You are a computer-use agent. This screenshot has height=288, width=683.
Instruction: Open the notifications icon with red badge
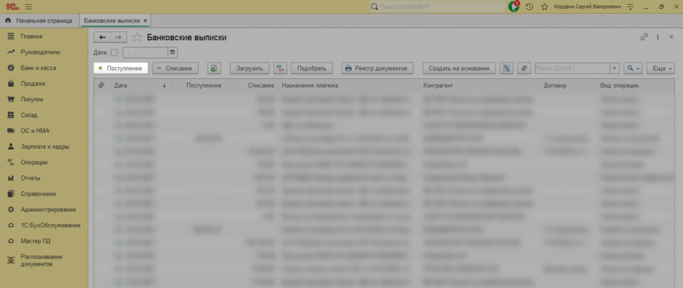point(514,6)
